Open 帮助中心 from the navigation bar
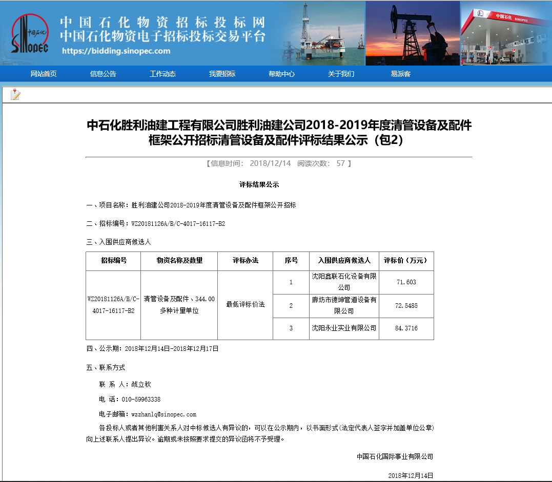This screenshot has height=482, width=552. 281,74
